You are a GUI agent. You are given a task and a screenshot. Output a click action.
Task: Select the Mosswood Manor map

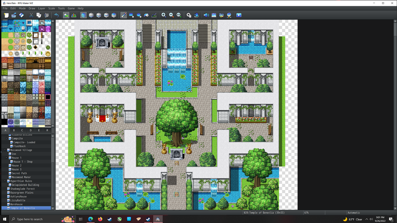click(x=21, y=177)
